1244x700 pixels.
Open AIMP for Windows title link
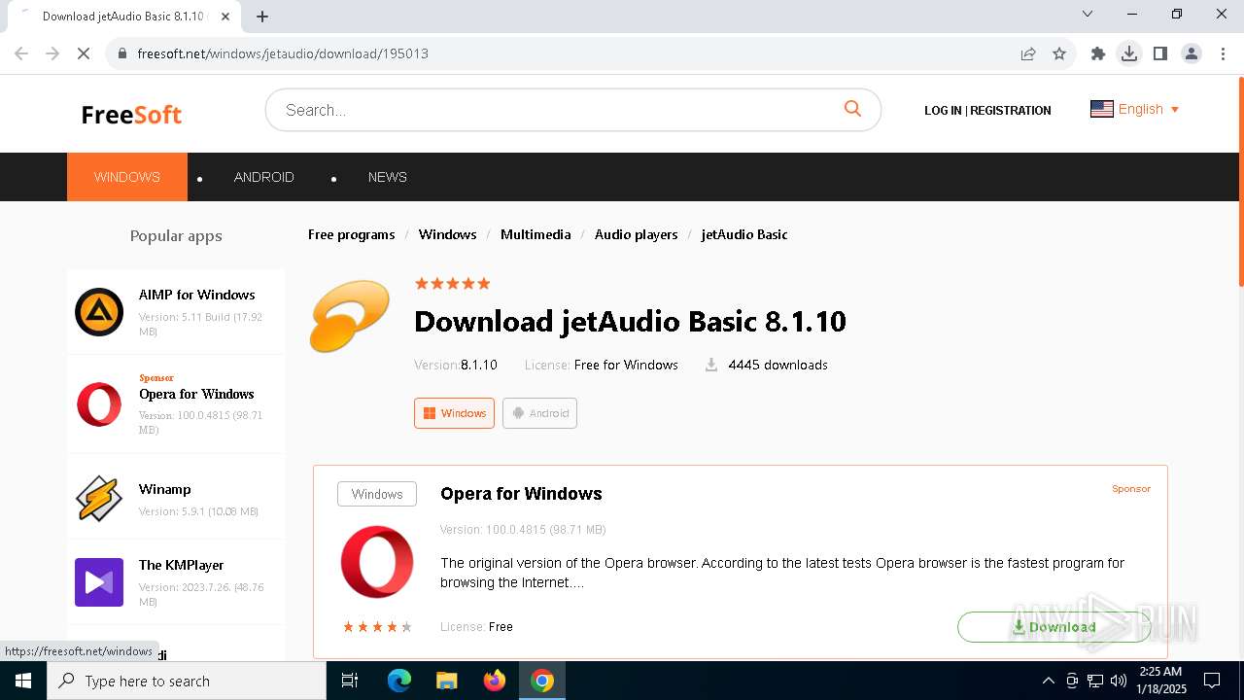click(x=196, y=295)
